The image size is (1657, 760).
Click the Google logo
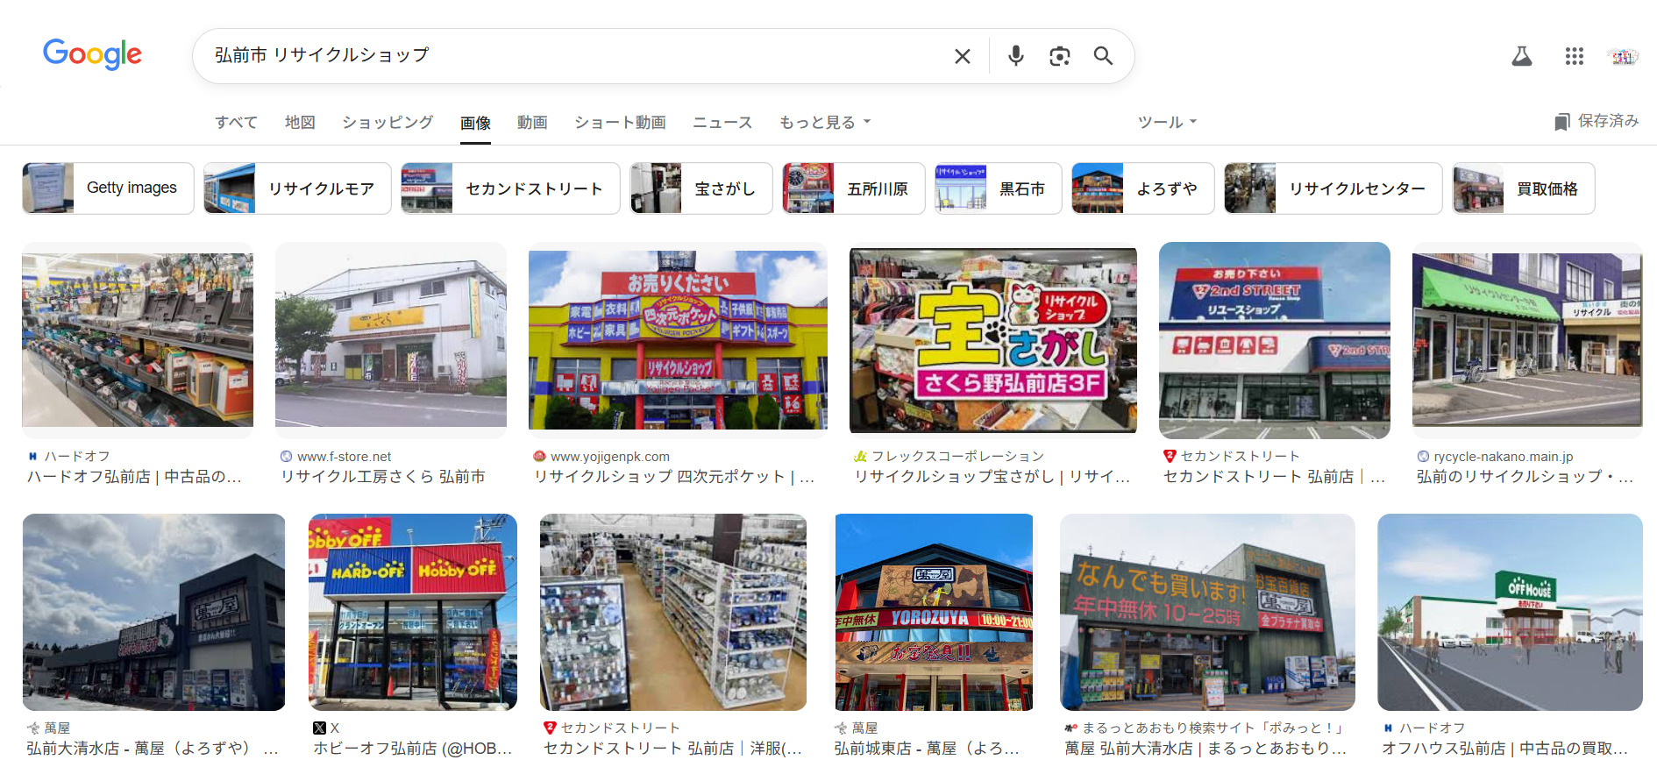click(92, 54)
